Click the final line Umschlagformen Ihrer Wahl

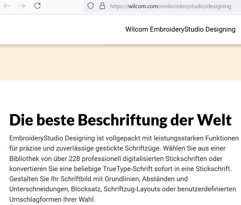[x=52, y=199]
